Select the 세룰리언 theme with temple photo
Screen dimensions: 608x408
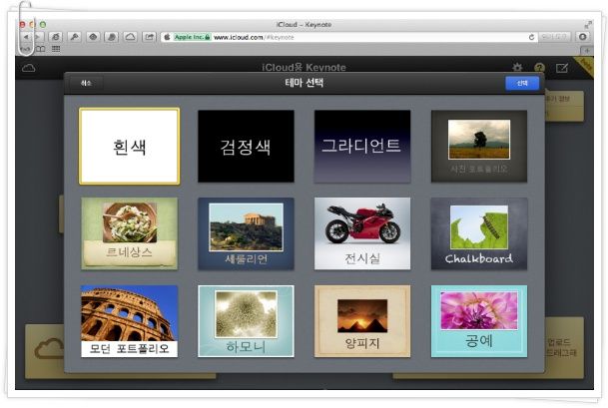pos(246,233)
